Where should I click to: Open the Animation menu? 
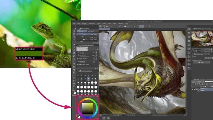click(92, 24)
